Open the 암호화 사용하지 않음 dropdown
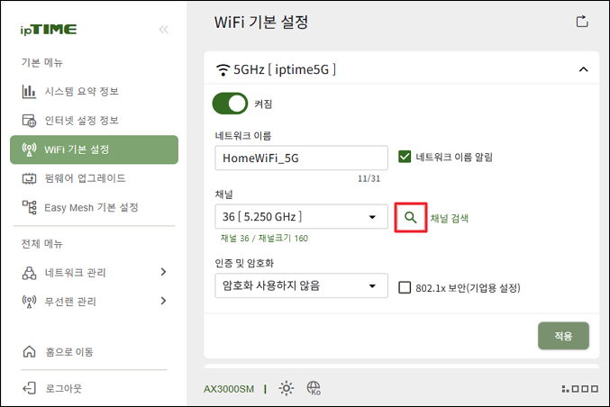610x407 pixels. [301, 285]
